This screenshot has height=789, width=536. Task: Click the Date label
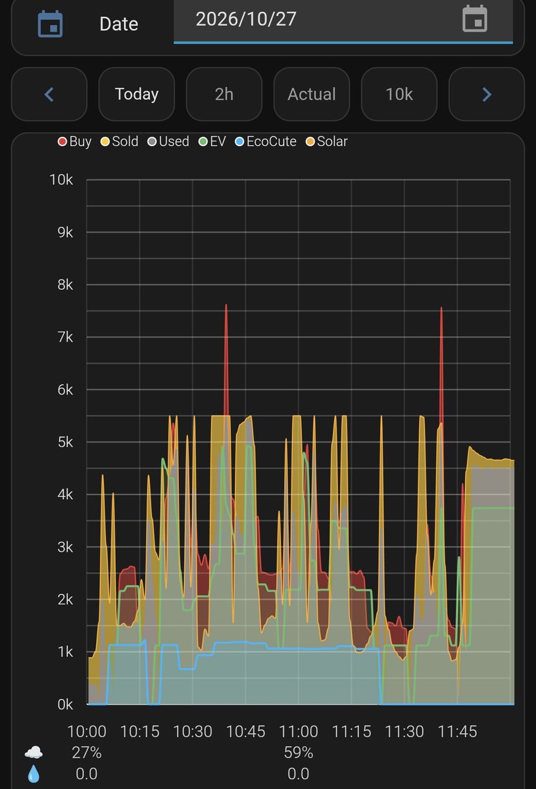(x=119, y=24)
